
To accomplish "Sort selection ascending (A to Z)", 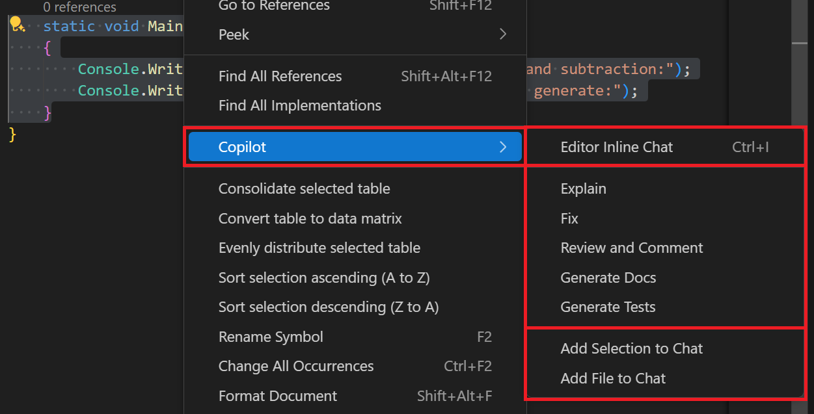I will (x=355, y=278).
